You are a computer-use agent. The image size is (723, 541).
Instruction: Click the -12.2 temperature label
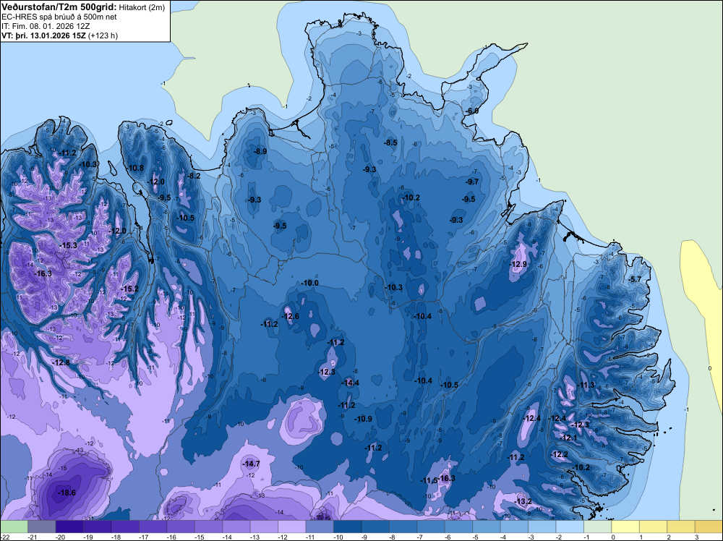pos(560,454)
